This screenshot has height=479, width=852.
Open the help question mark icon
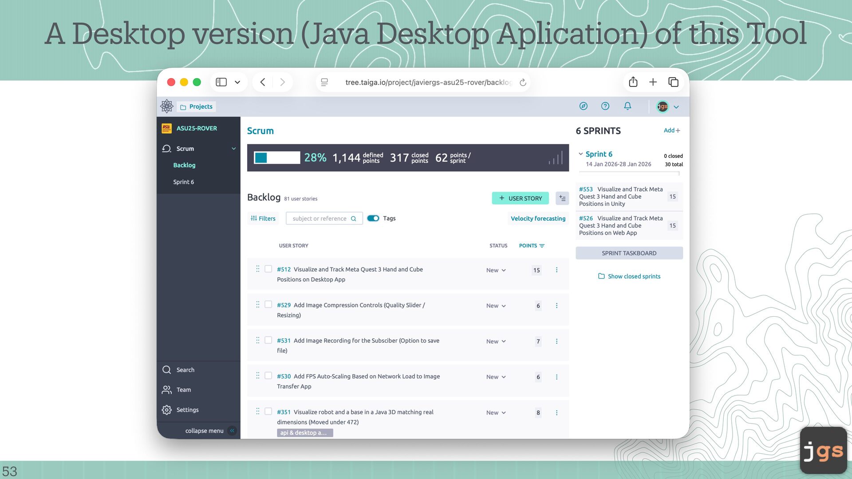click(605, 106)
